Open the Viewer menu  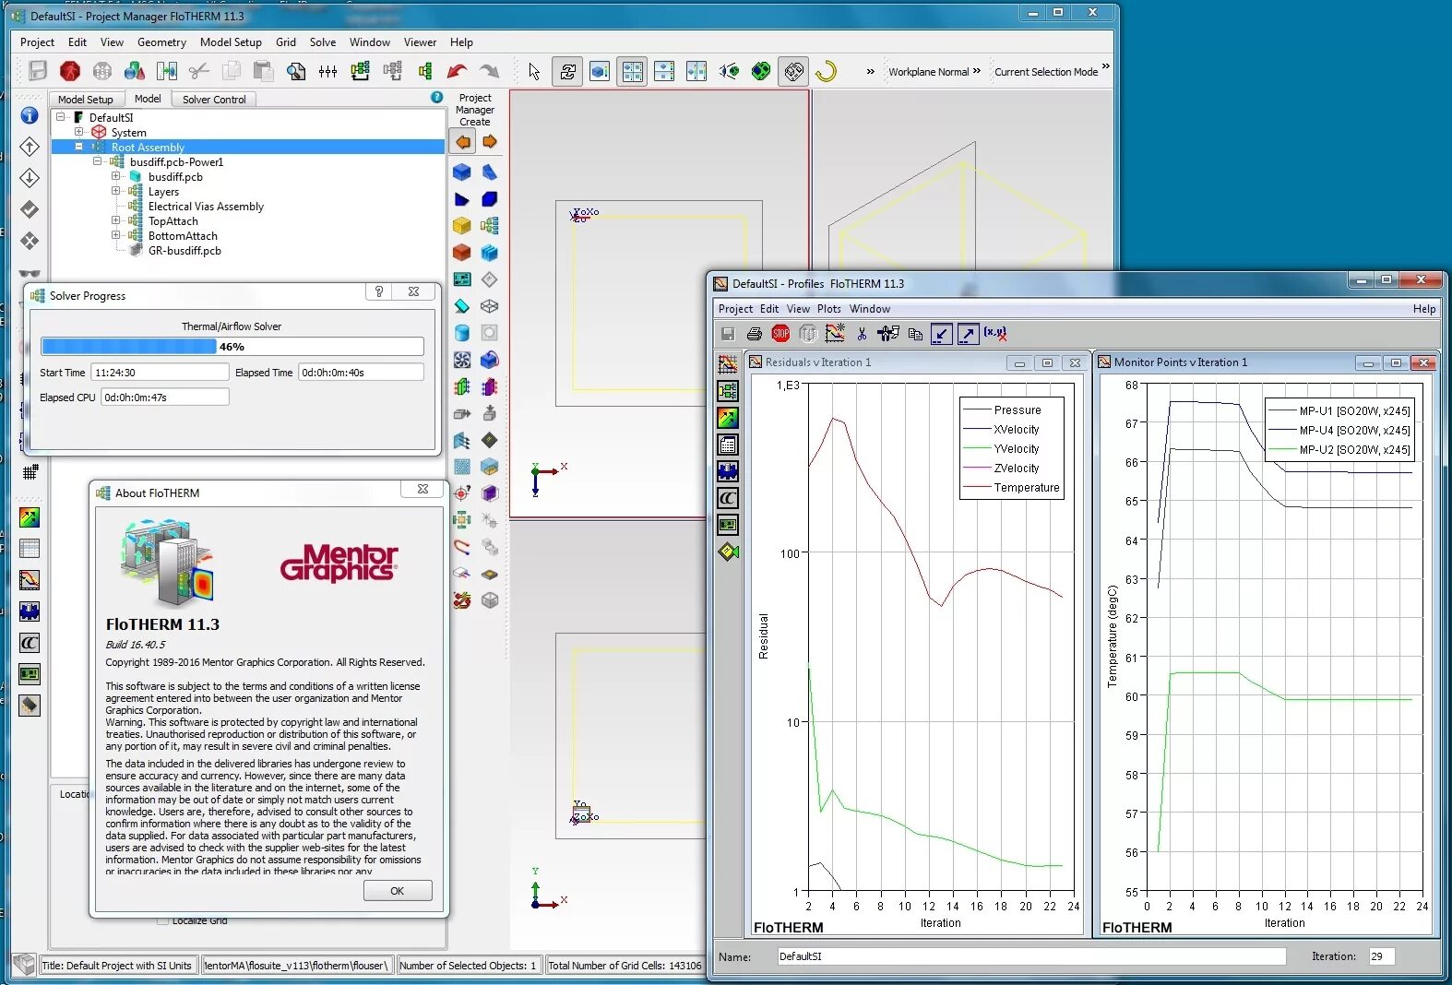pyautogui.click(x=420, y=42)
